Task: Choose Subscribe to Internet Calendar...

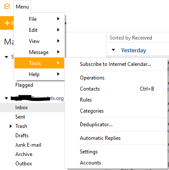Action: [116, 64]
